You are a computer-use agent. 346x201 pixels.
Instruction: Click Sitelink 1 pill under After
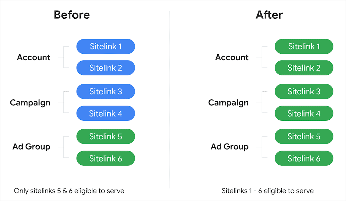[x=304, y=46]
